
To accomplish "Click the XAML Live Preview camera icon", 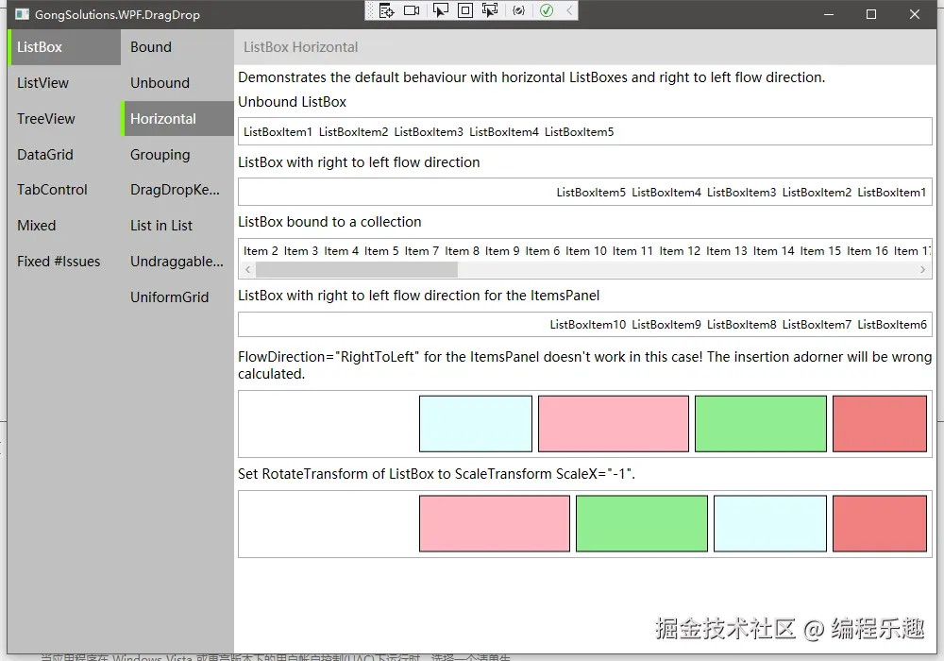I will click(412, 10).
